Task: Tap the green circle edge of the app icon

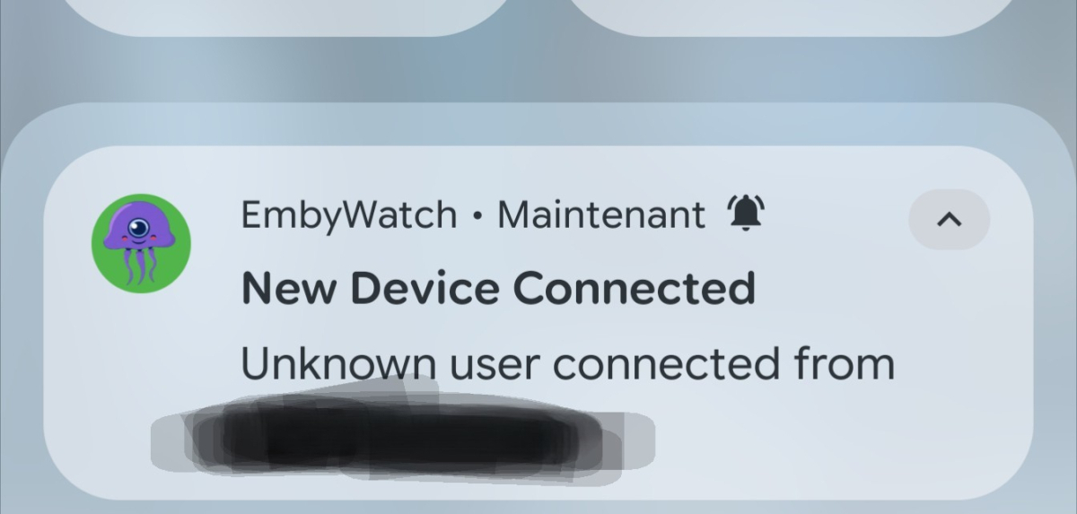Action: coord(99,244)
